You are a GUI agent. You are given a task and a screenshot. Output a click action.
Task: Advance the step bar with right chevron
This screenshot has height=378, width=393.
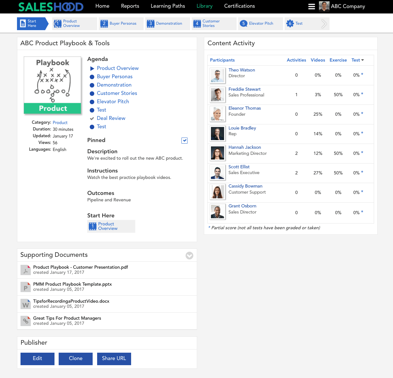[x=324, y=24]
